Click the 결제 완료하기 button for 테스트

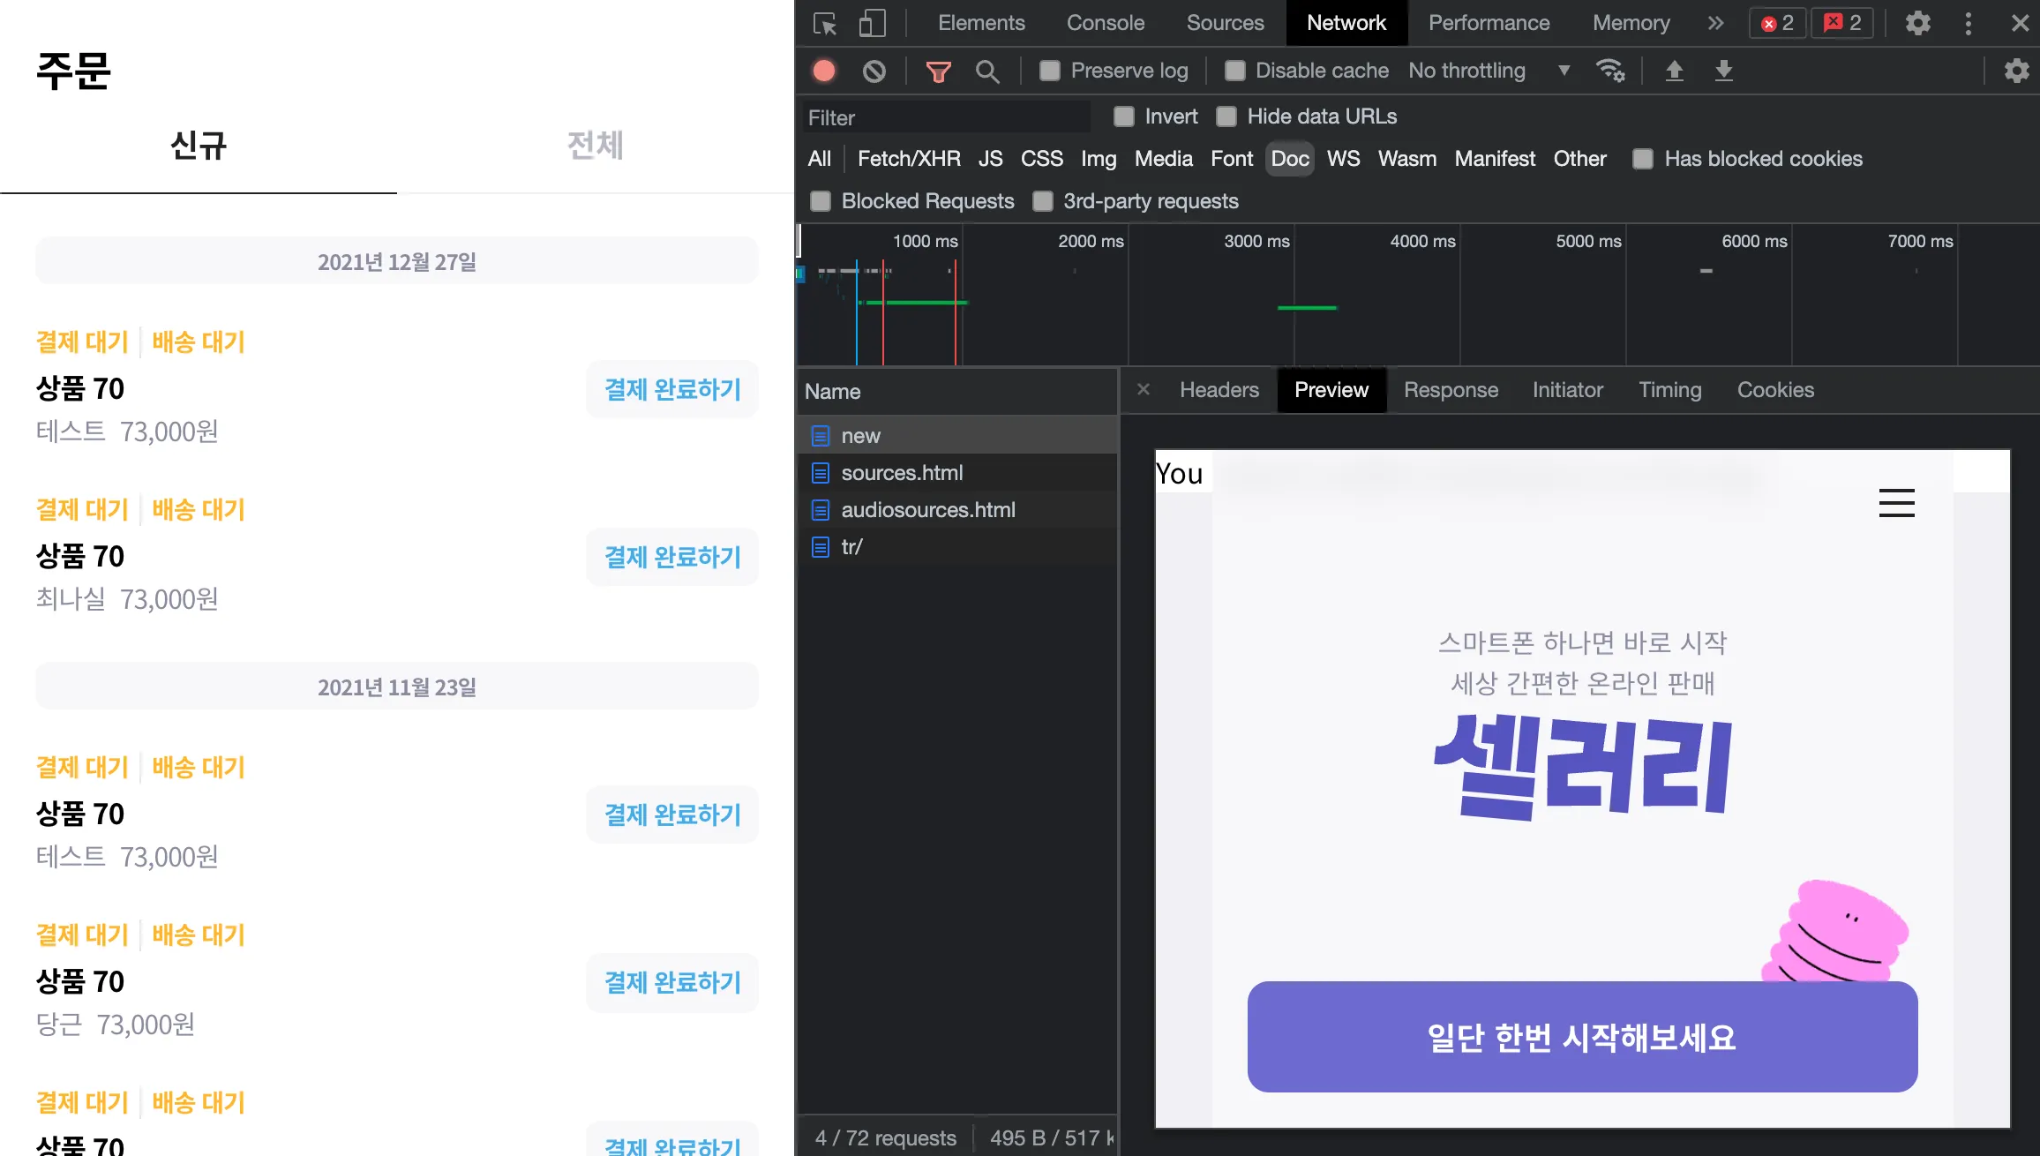tap(671, 389)
